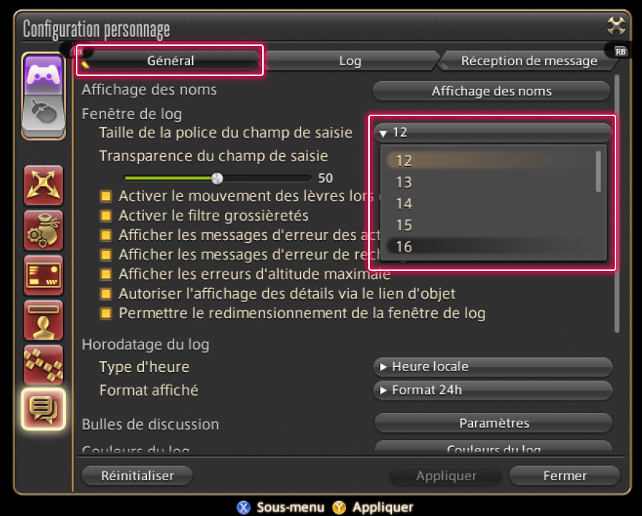Switch to the Log tab
The image size is (642, 516).
point(350,61)
